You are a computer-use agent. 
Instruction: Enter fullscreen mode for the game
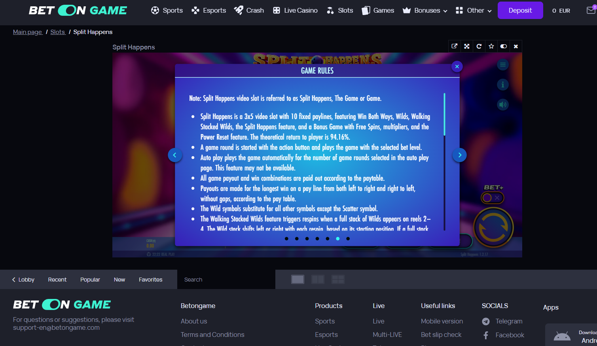click(467, 46)
